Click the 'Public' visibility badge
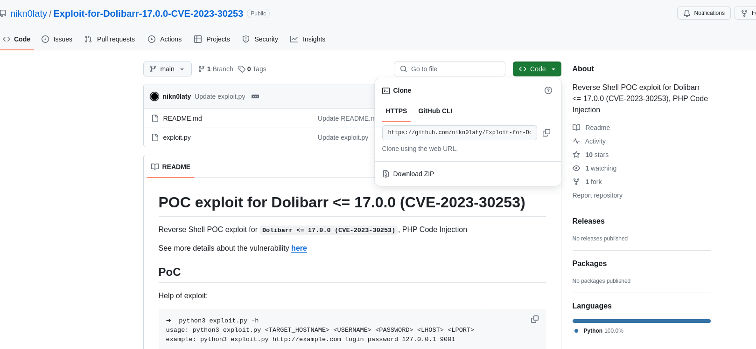756x349 pixels. coord(258,14)
